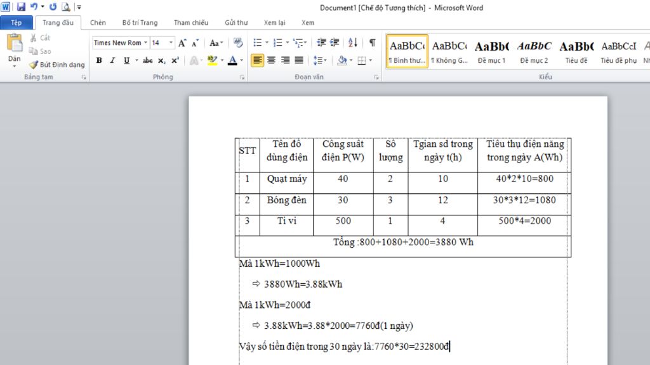
Task: Open the Bảng tạm clipboard dialog launcher
Action: [x=84, y=77]
